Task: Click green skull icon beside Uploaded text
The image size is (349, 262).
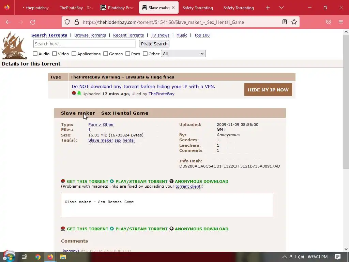Action: [x=79, y=93]
